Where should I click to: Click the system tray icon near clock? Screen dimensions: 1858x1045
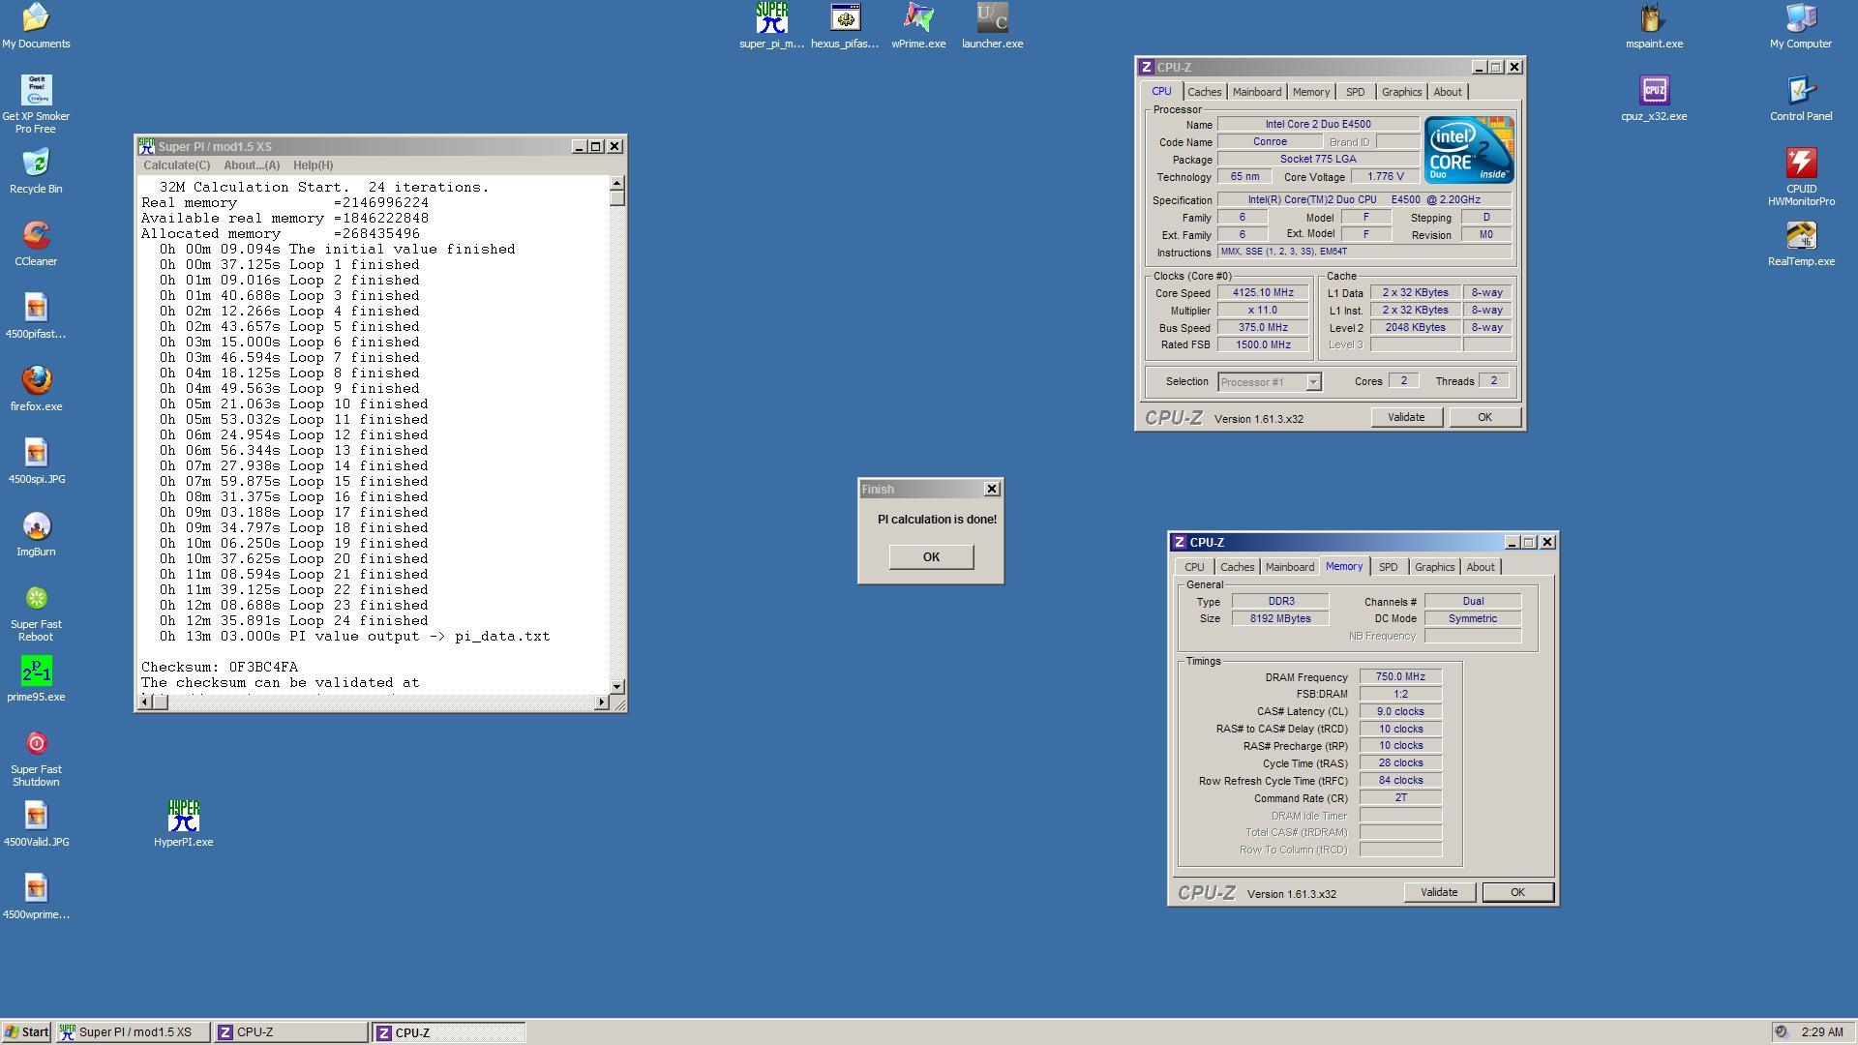[1781, 1032]
